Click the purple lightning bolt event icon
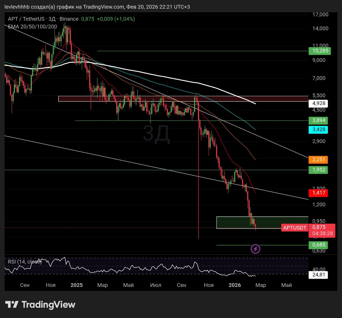Screen dimensions: 342x318 coord(255,249)
